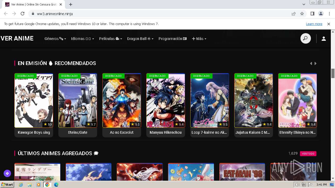
Task: Click the system clock showing 3:41 PM
Action: click(x=322, y=185)
